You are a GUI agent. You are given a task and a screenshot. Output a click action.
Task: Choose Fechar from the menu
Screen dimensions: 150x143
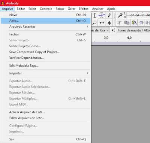(46, 34)
